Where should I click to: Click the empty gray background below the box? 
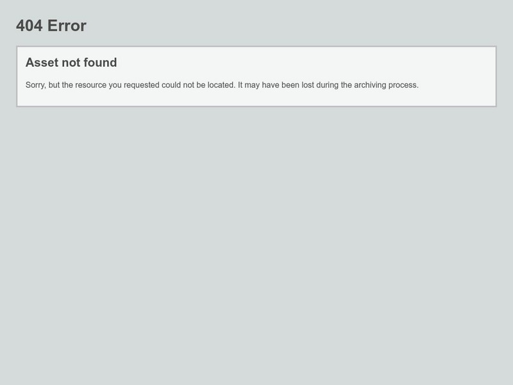(256, 246)
